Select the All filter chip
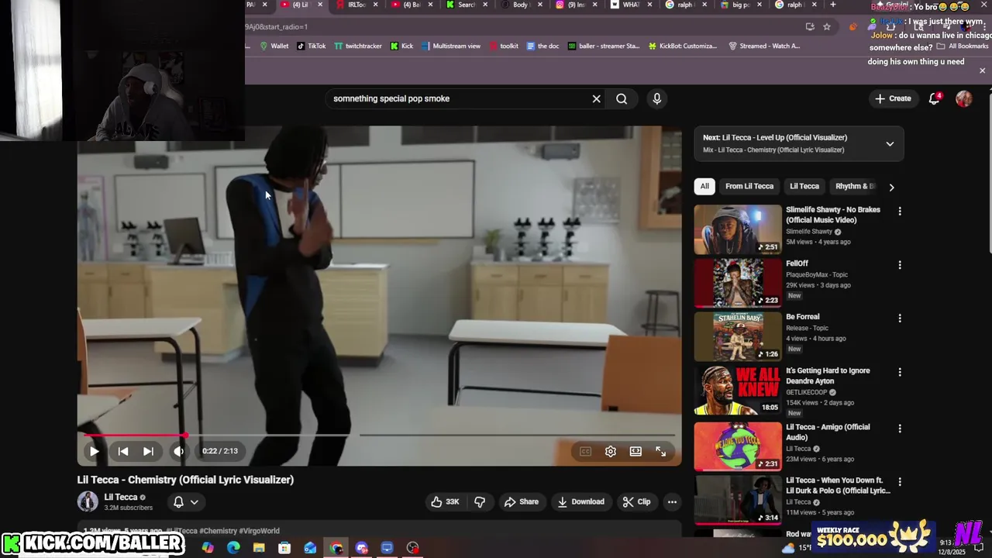 [704, 186]
